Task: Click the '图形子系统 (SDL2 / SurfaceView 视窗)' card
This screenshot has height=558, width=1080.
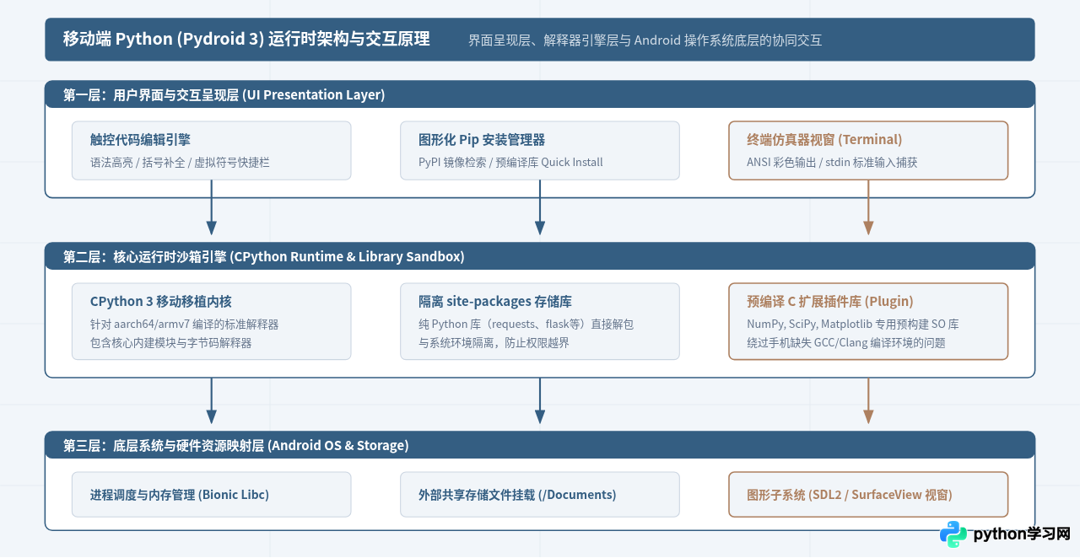Action: 868,494
